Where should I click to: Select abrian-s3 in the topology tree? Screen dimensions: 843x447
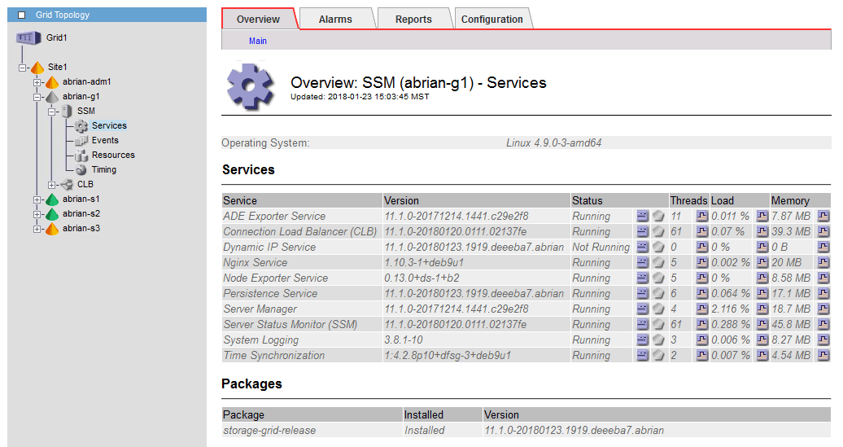click(81, 229)
